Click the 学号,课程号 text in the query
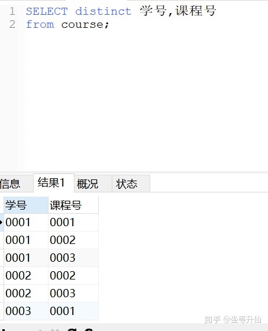This screenshot has width=268, height=331. point(178,11)
